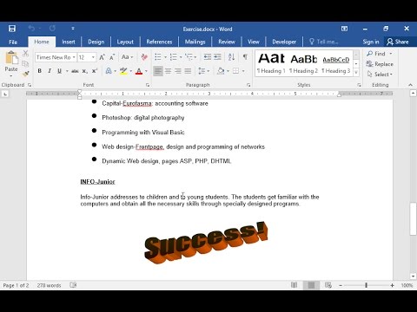Activate the Format Painter brush

(25, 74)
